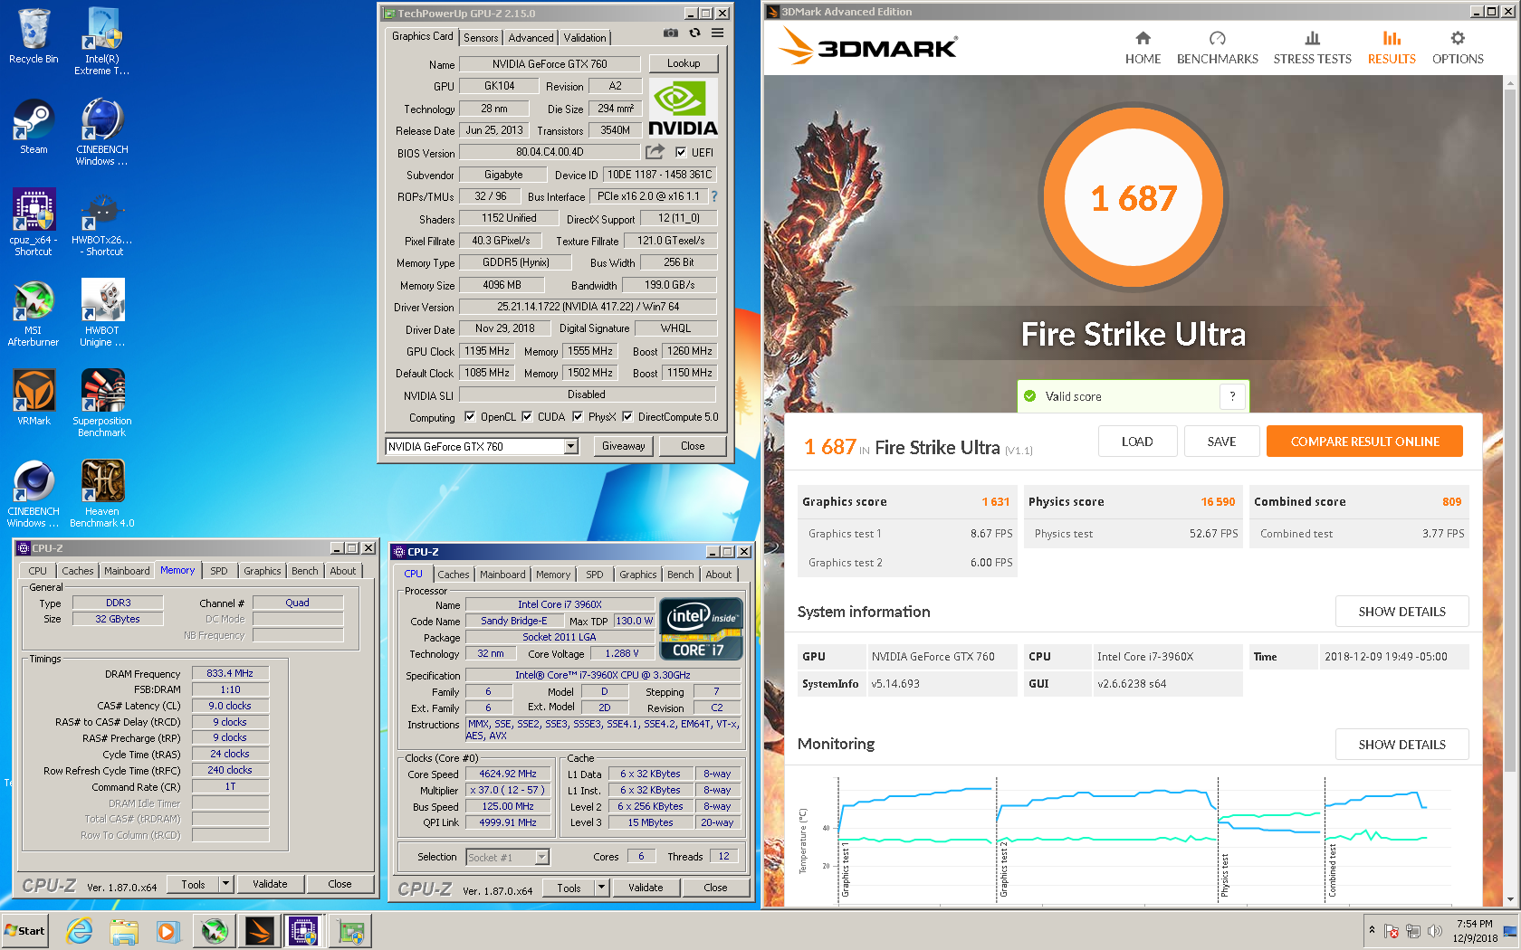1521x950 pixels.
Task: Launch VRMark desktop icon
Action: coord(33,398)
